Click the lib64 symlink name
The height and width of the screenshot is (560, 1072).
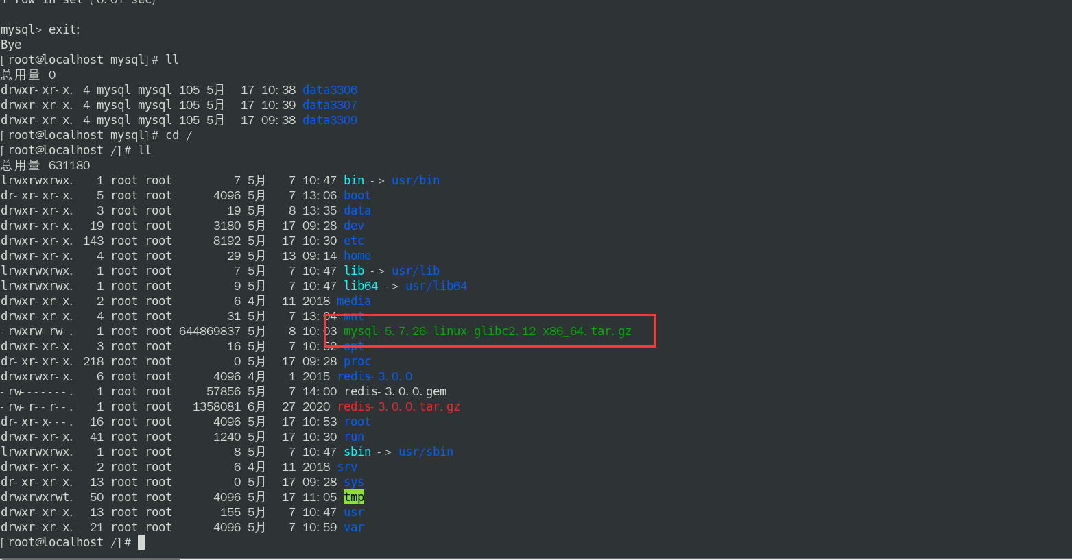pyautogui.click(x=361, y=286)
